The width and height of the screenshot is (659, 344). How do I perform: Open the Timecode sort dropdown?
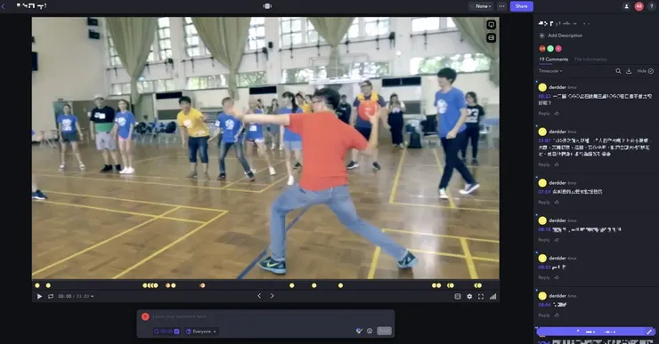(550, 71)
